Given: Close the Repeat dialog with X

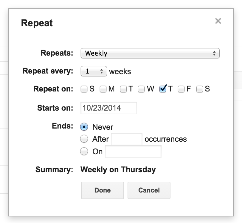Looking at the screenshot, I should tap(218, 21).
